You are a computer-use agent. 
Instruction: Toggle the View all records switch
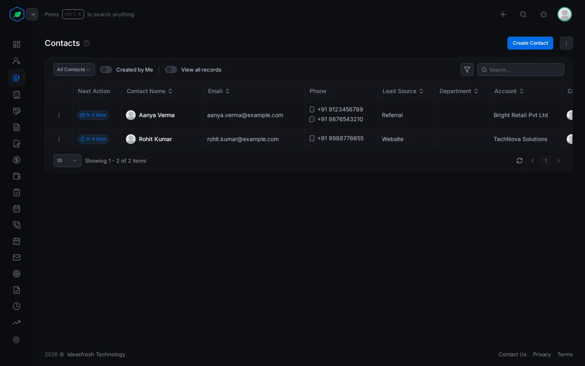(x=171, y=70)
